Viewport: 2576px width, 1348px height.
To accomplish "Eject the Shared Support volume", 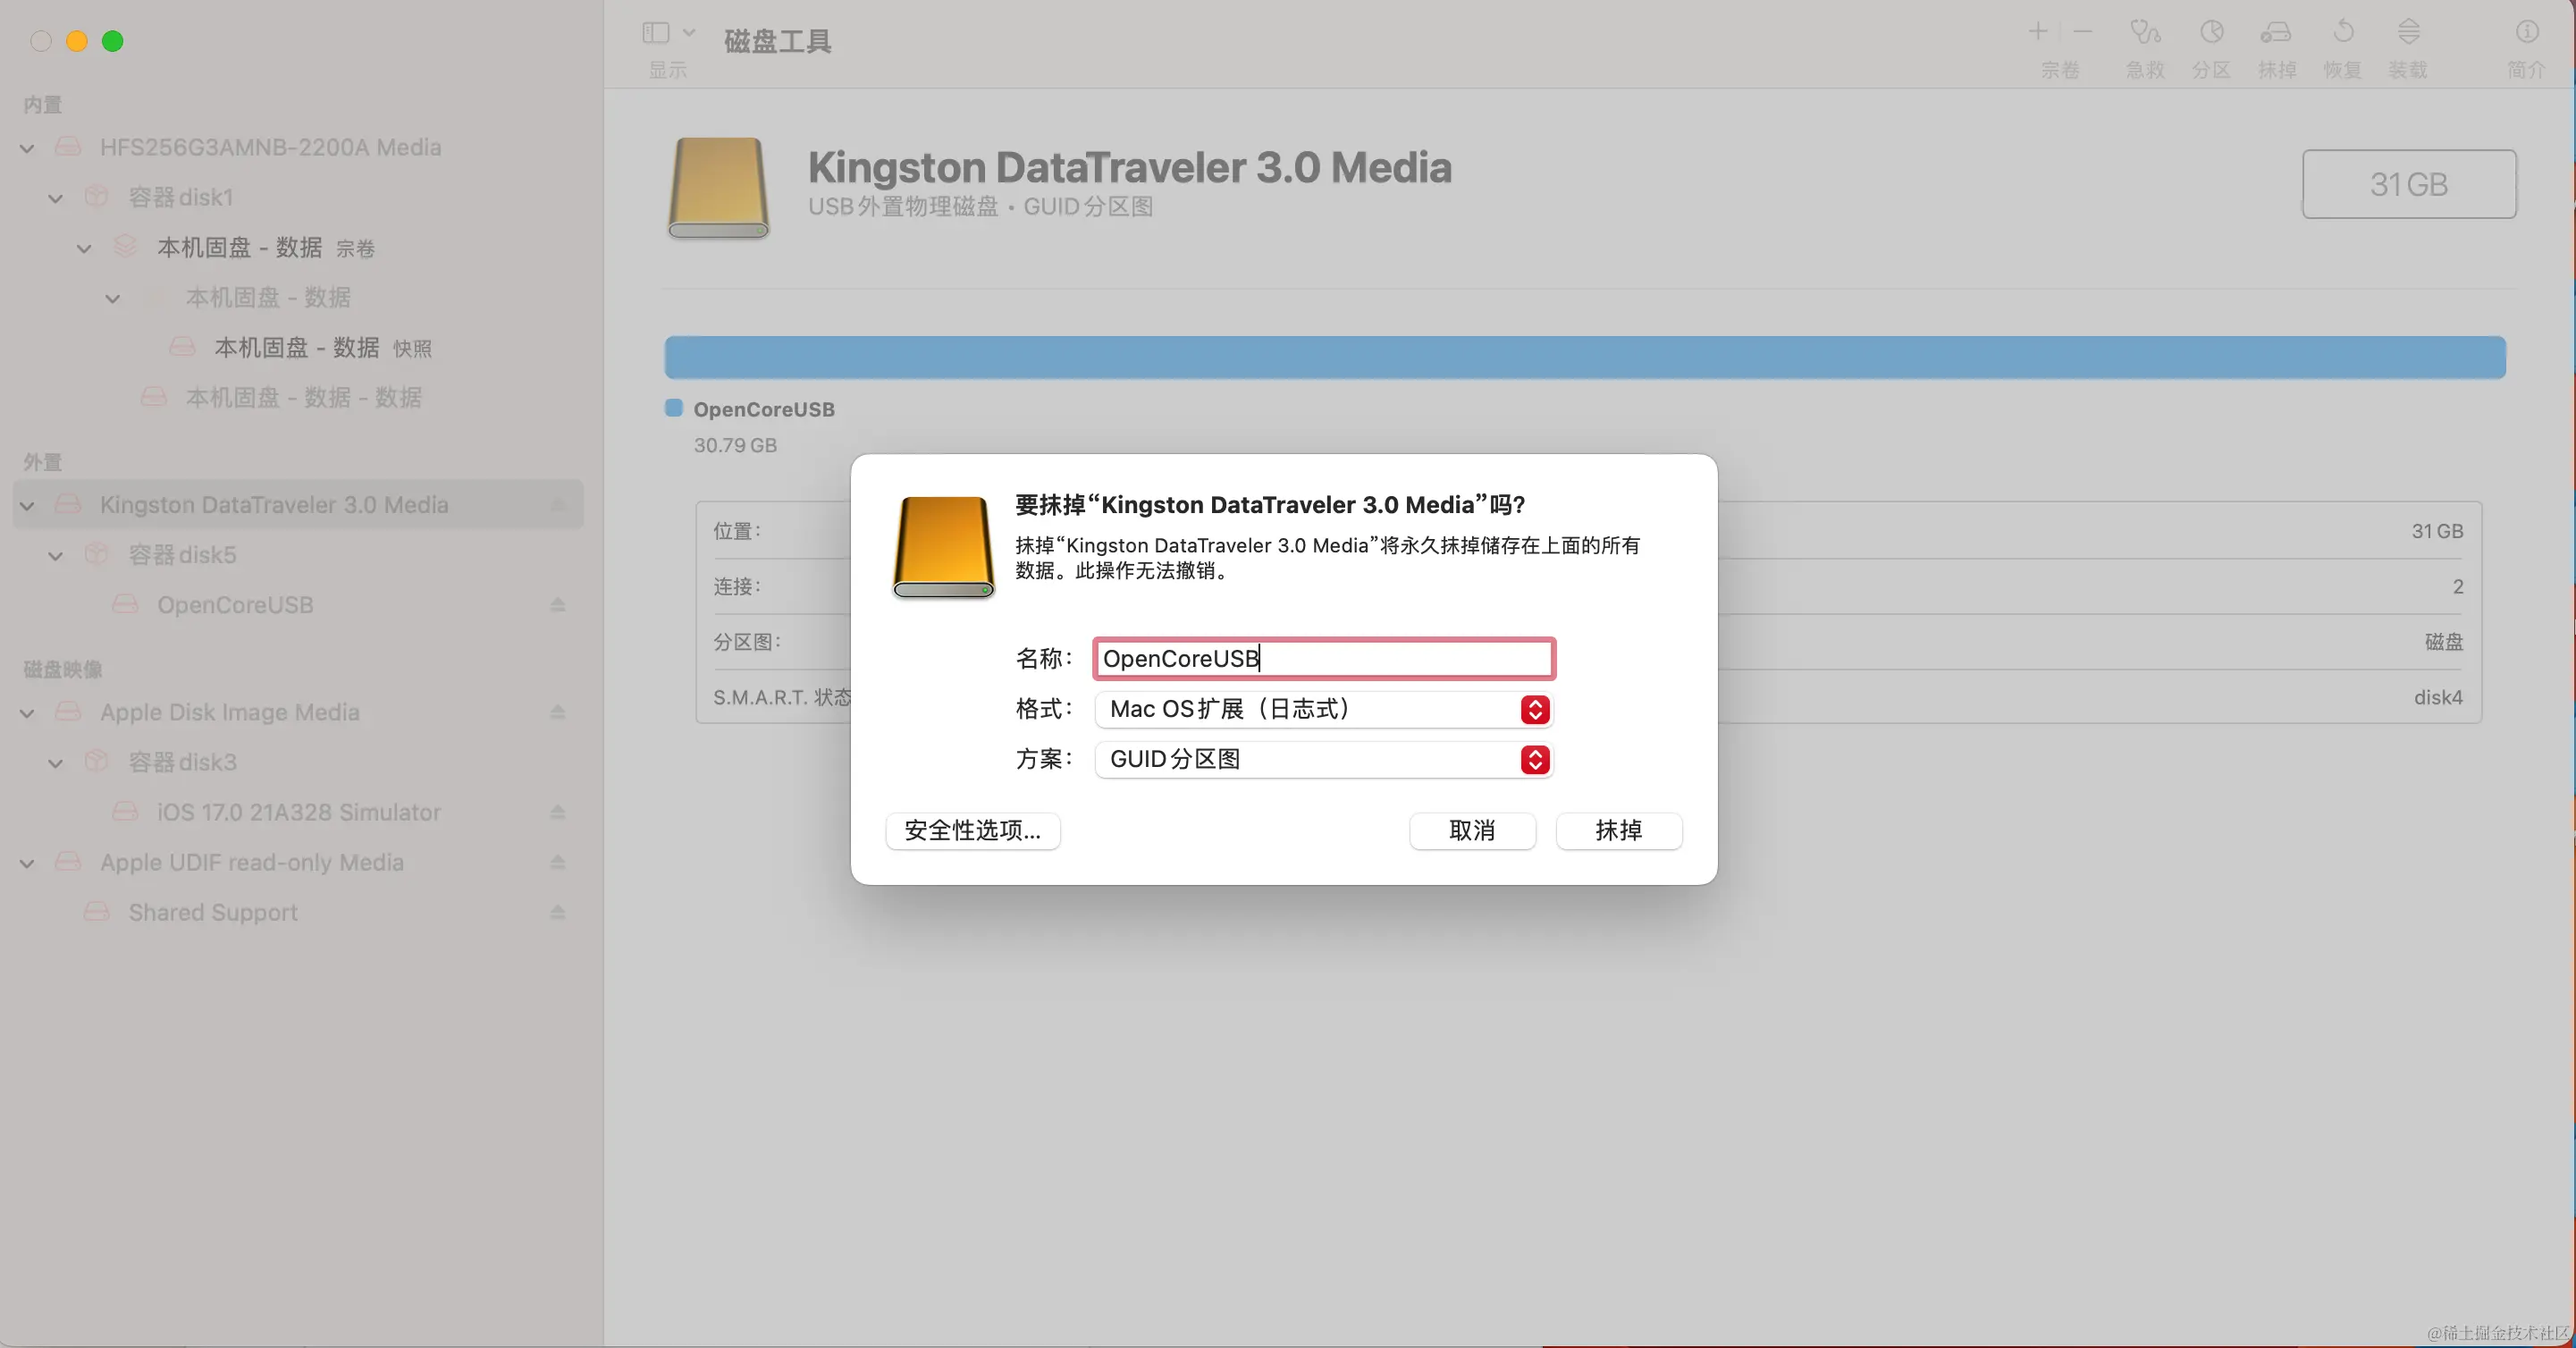I will 558,912.
